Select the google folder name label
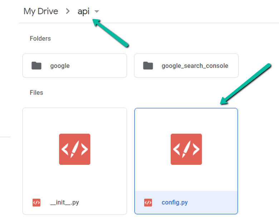 (x=60, y=66)
